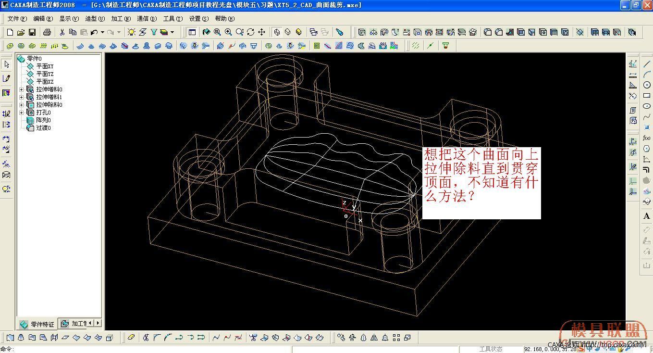Open the 造型 menu
Viewport: 653px width, 353px height.
[95, 19]
